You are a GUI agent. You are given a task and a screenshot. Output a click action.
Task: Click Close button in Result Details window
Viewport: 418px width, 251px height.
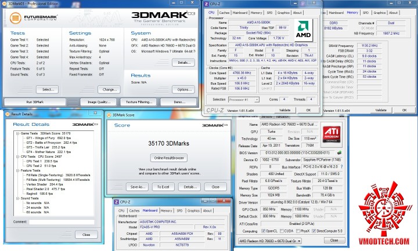(x=87, y=235)
